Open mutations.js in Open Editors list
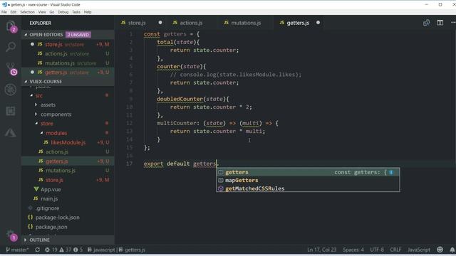456x256 pixels. [68, 63]
